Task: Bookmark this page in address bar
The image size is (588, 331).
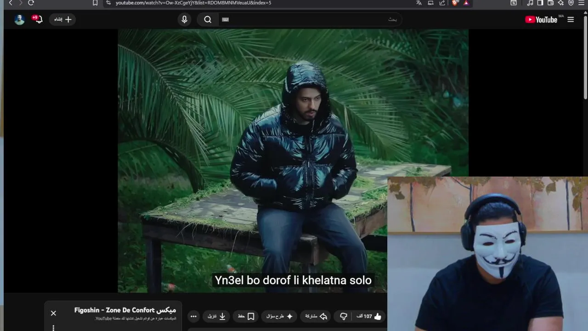Action: (x=95, y=3)
